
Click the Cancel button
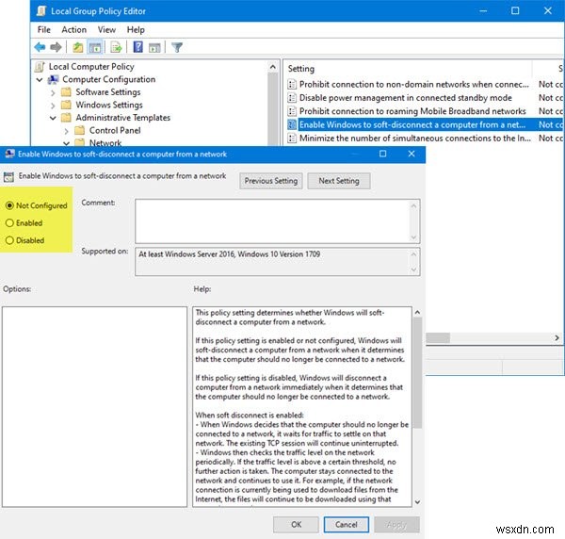[x=346, y=524]
